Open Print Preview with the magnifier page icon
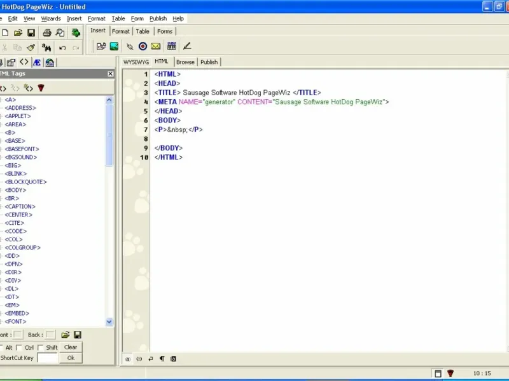 [60, 33]
